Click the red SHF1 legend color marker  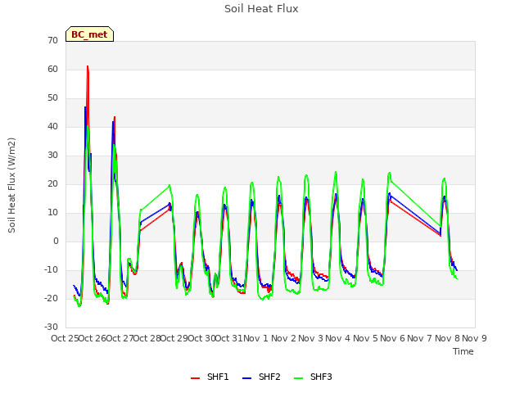195,378
